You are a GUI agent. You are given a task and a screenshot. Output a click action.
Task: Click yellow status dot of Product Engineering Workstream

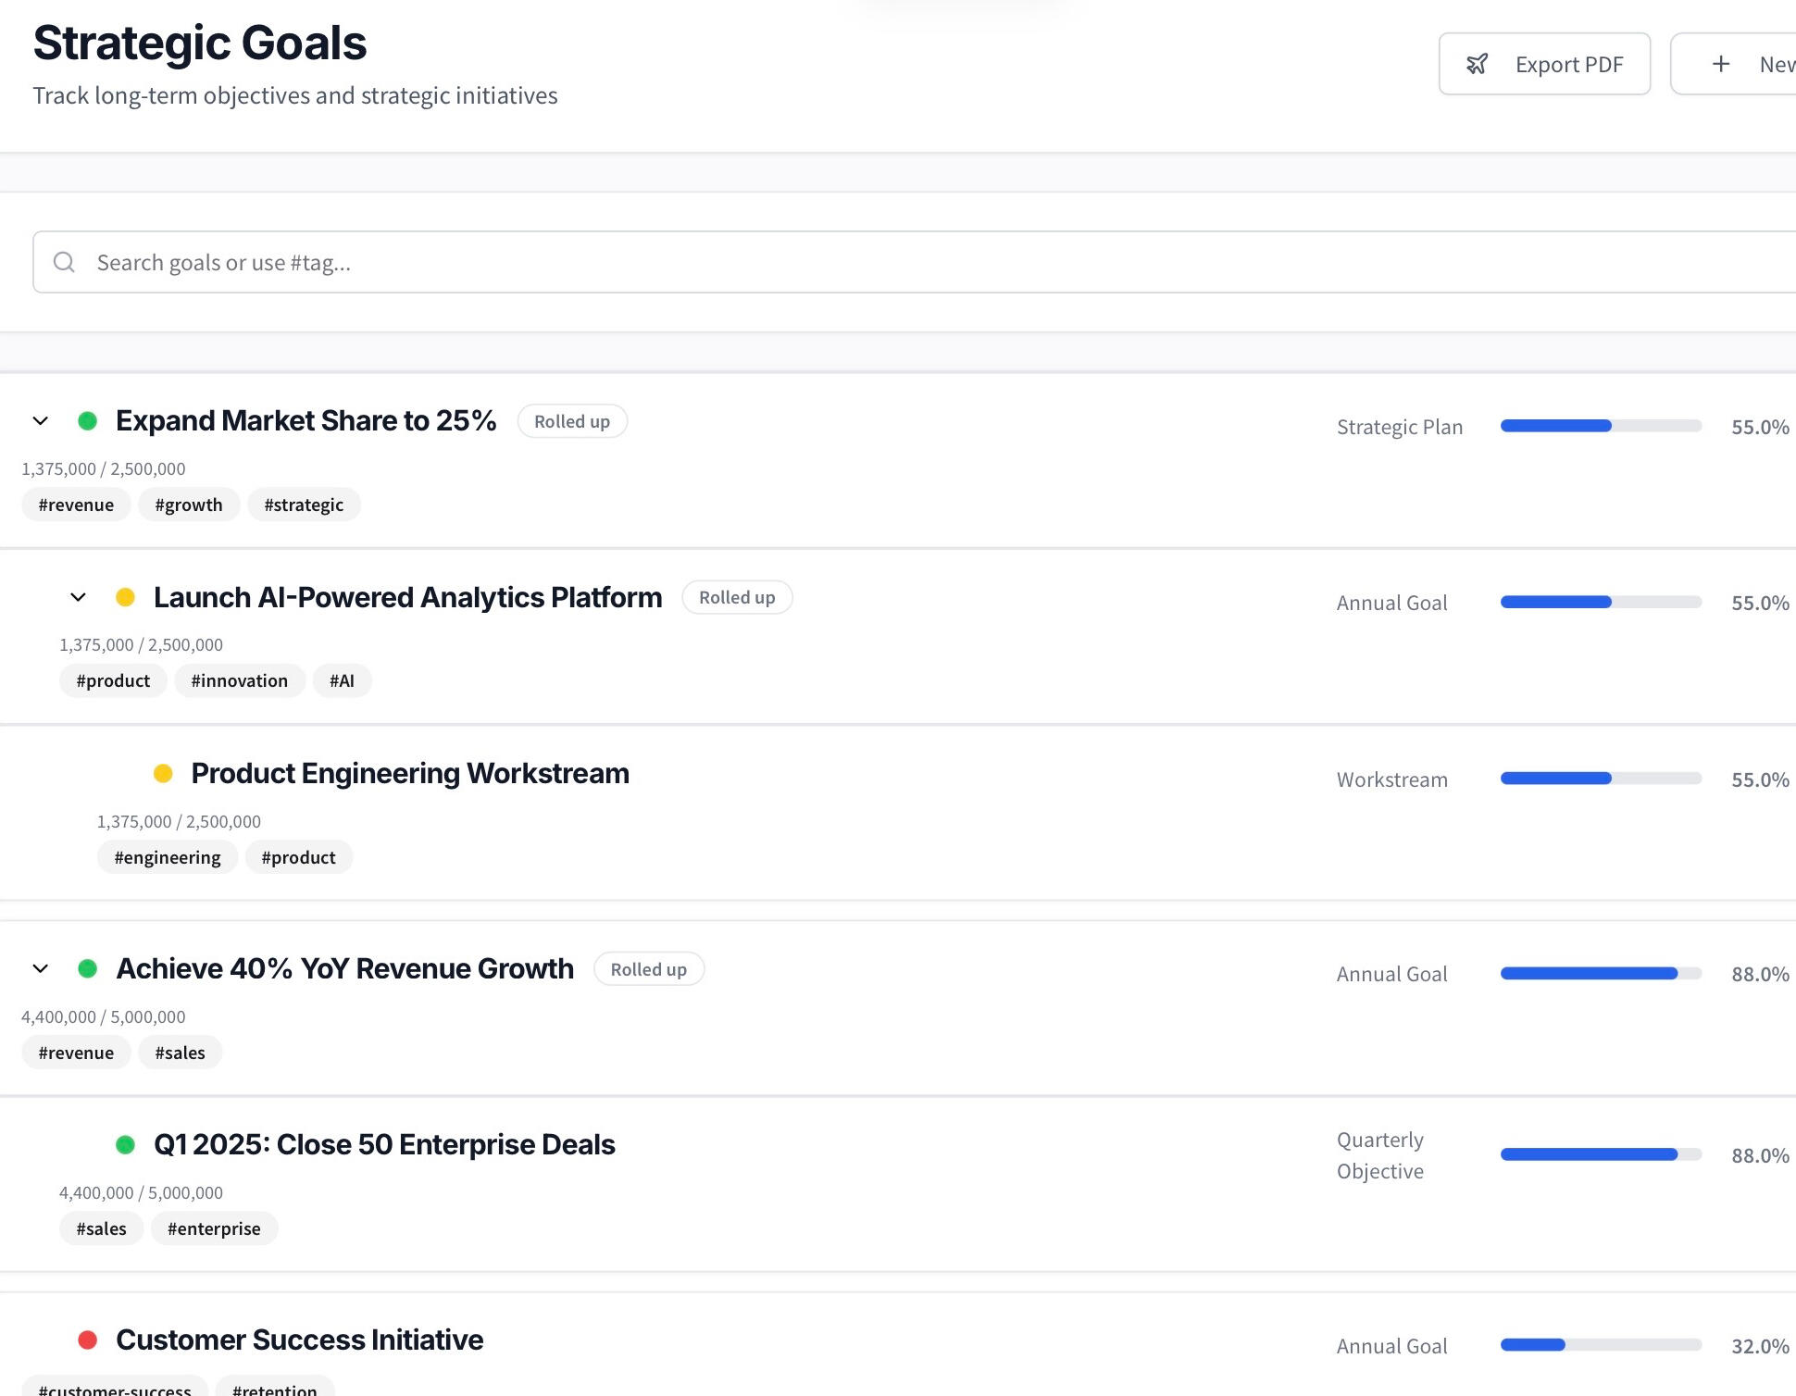click(x=163, y=773)
